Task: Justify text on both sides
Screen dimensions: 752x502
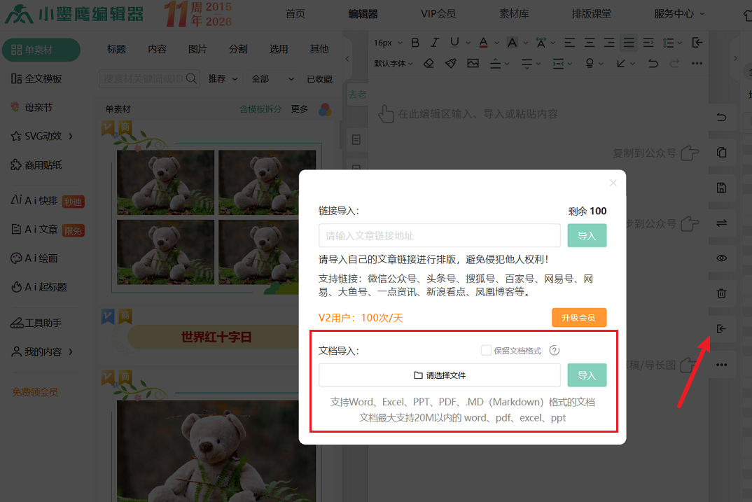Action: [629, 43]
